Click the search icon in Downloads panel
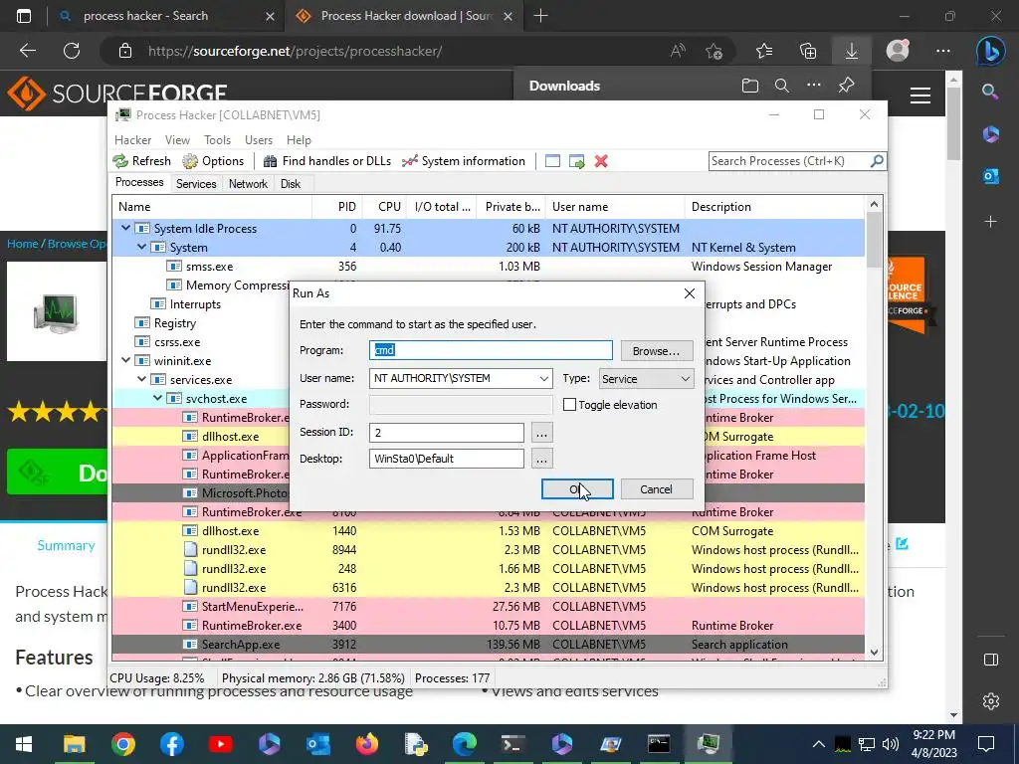The height and width of the screenshot is (764, 1019). [x=782, y=86]
